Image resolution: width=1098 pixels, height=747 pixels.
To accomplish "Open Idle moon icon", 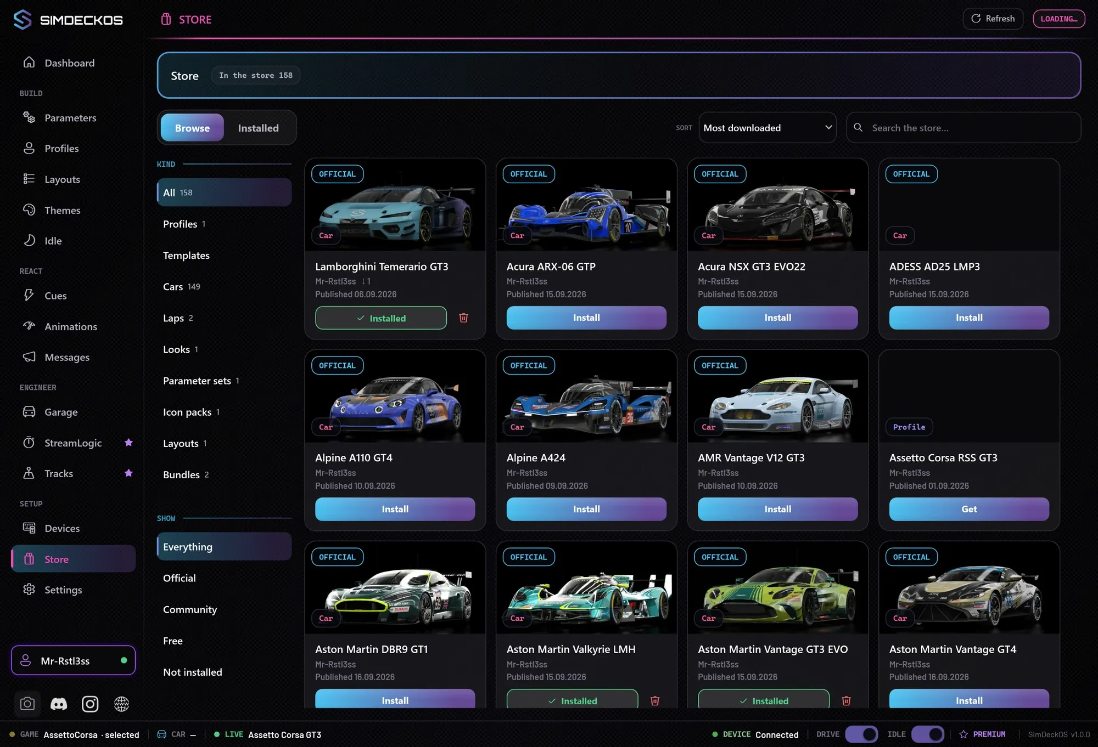I will click(x=29, y=240).
